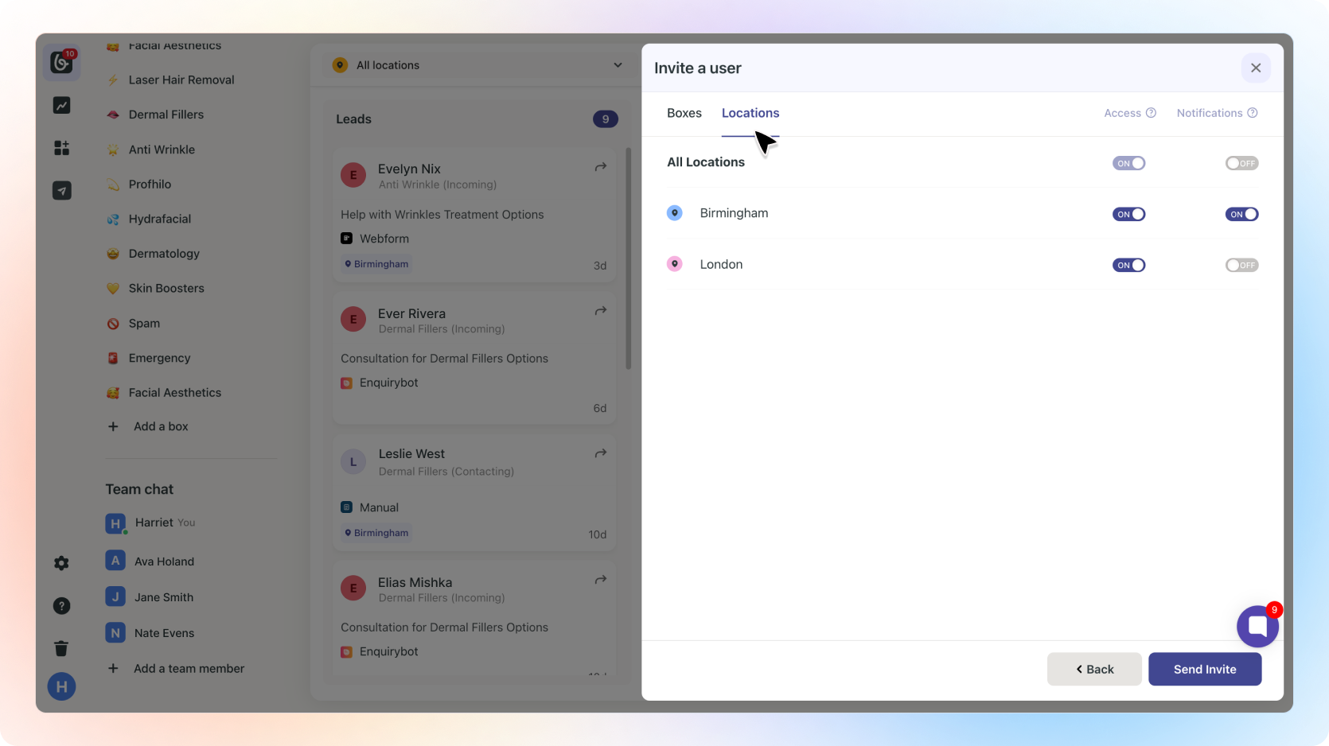Open the analytics chart icon in sidebar
1329x746 pixels.
point(62,105)
